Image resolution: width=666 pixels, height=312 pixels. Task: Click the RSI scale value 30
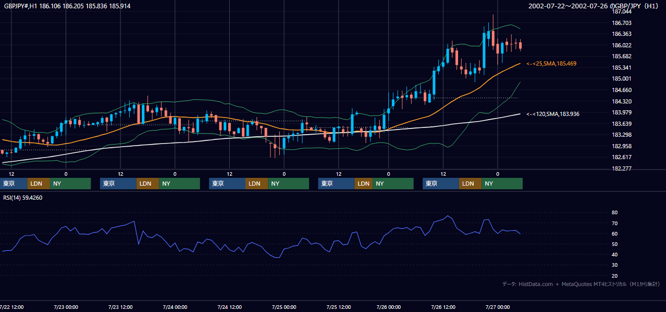pyautogui.click(x=614, y=265)
